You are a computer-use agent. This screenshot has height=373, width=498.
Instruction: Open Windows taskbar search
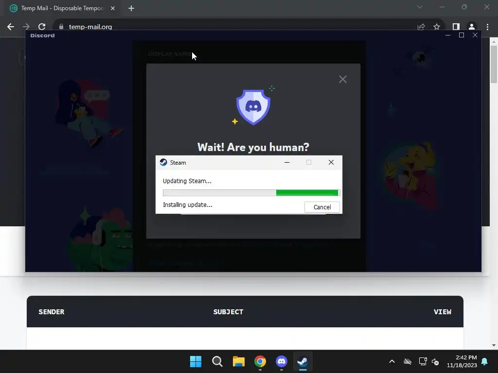[217, 361]
